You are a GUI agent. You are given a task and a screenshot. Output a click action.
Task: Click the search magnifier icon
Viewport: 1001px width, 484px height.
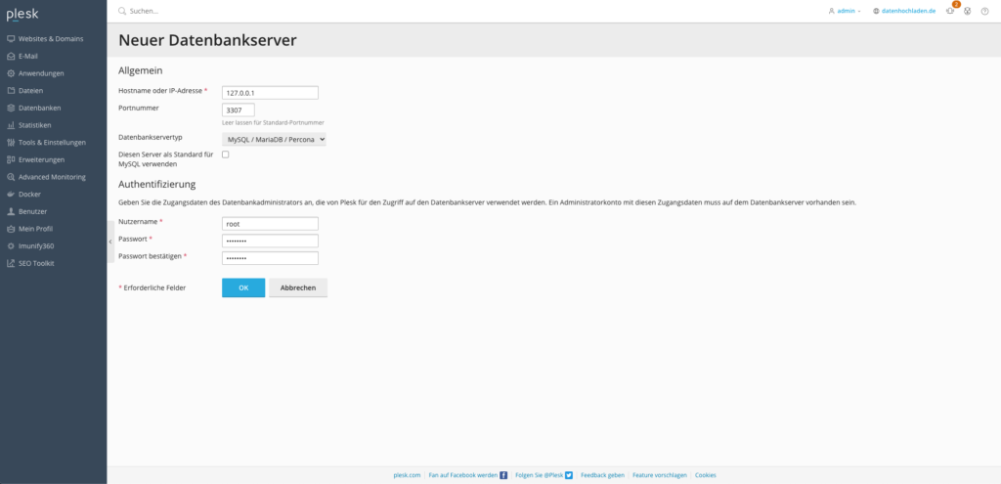122,11
